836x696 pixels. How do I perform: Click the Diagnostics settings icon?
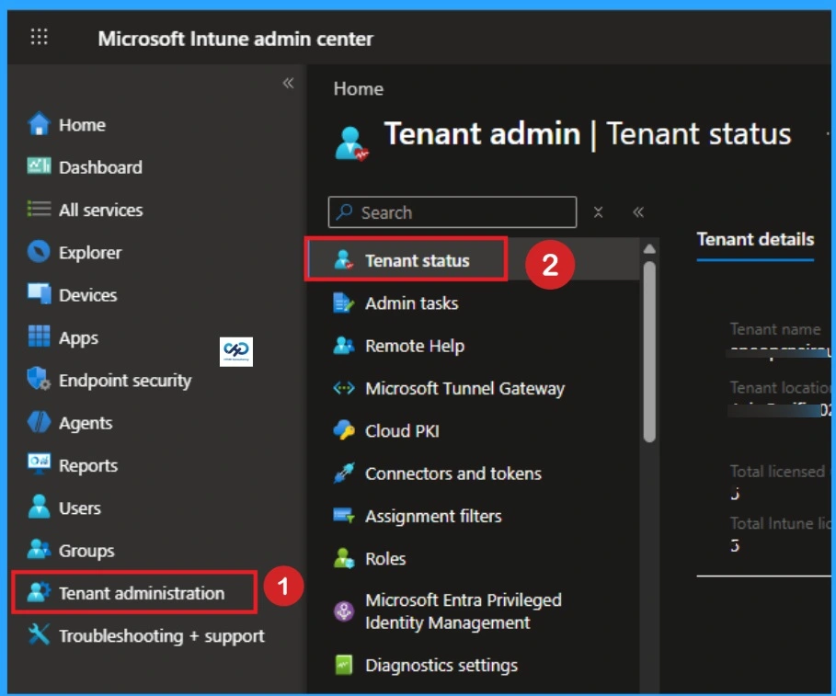point(344,665)
